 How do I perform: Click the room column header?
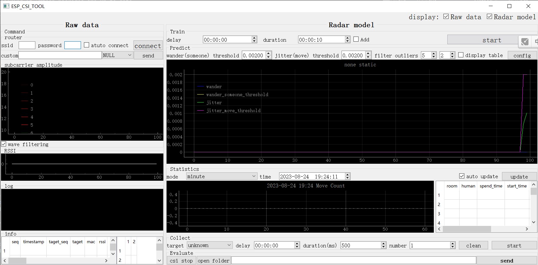[452, 186]
